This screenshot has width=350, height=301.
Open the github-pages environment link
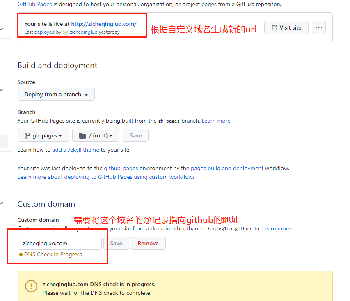click(121, 168)
